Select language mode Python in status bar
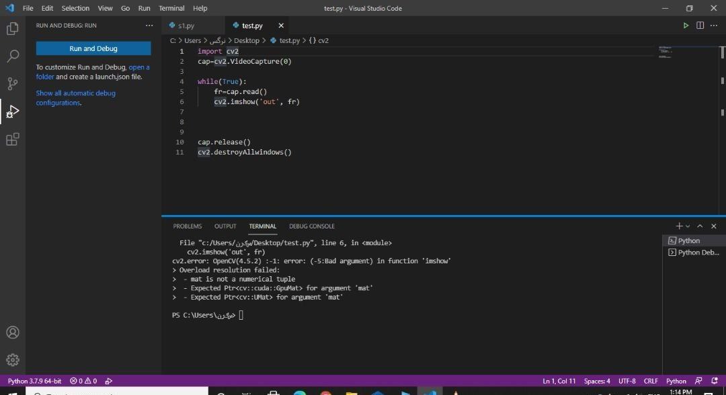The height and width of the screenshot is (395, 726). click(676, 381)
